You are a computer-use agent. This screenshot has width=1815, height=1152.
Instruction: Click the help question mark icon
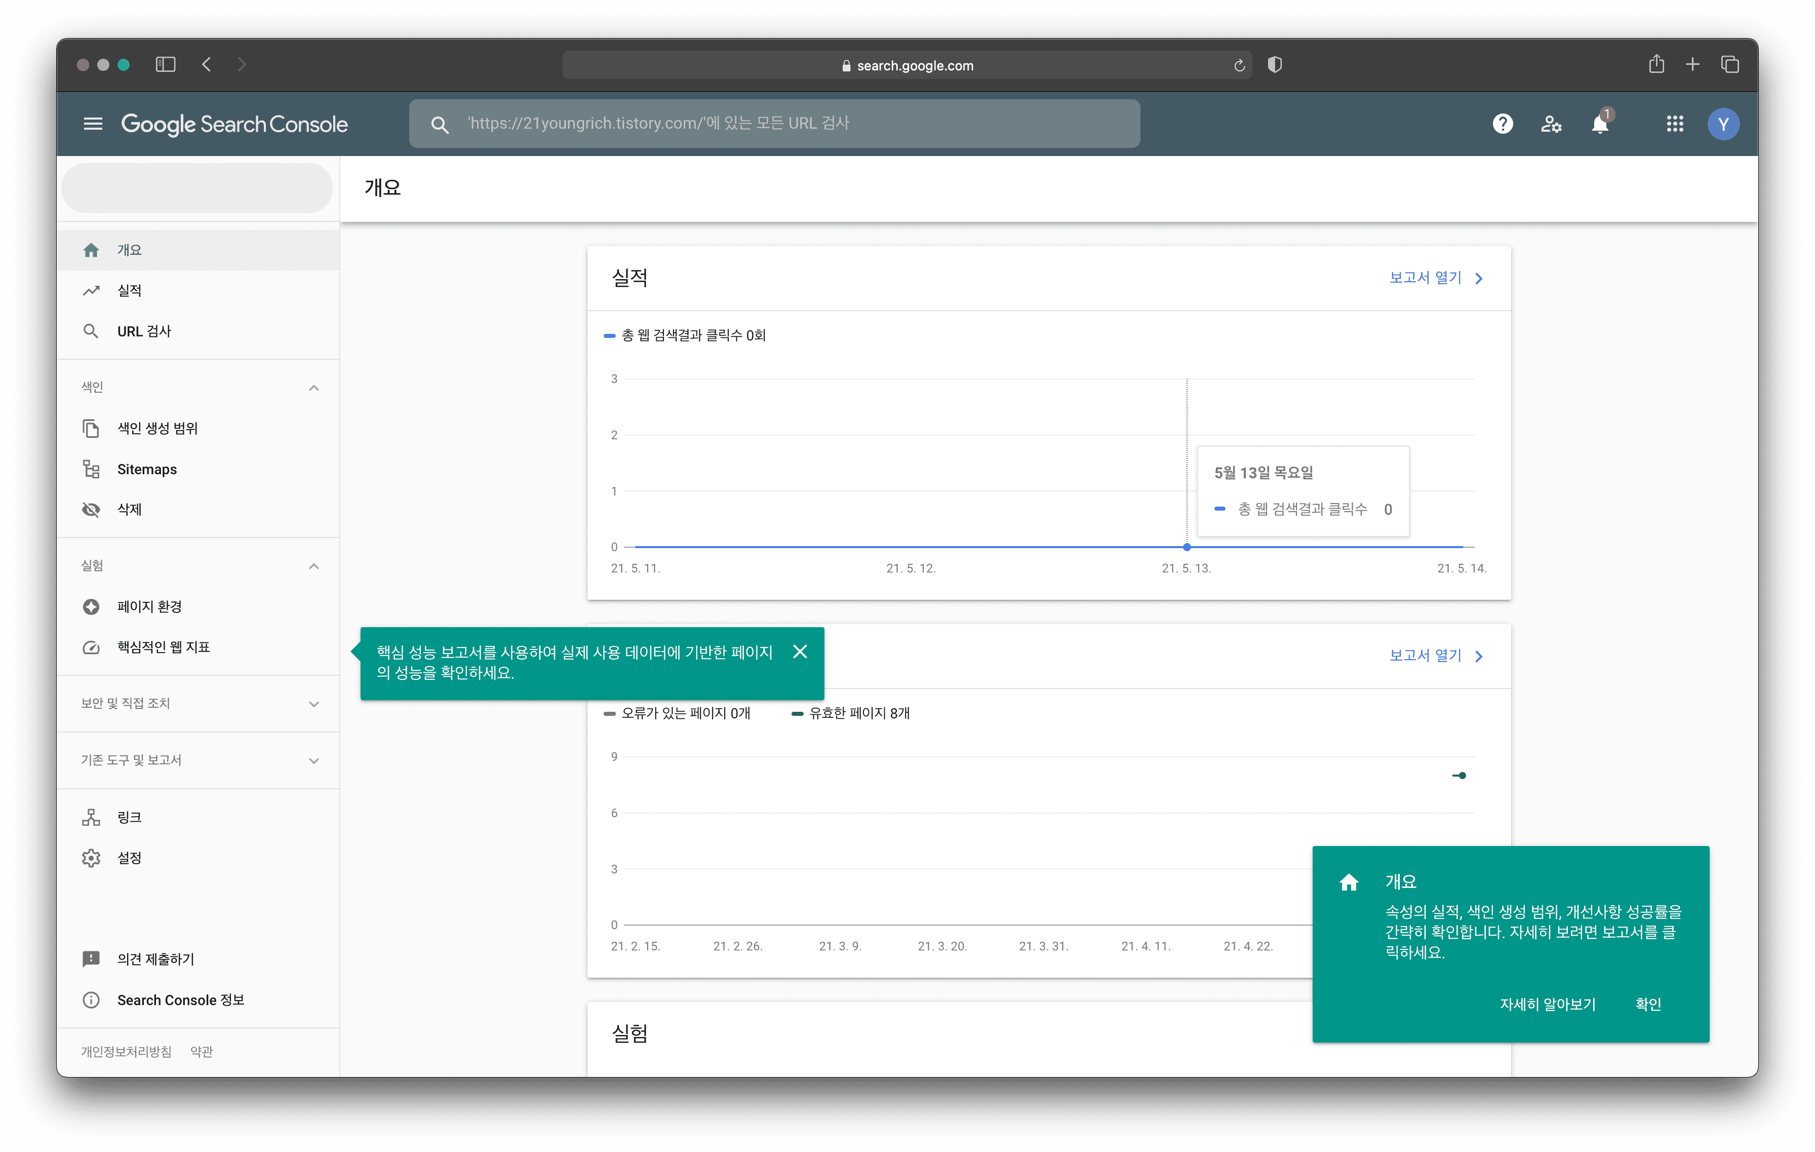[x=1502, y=124]
